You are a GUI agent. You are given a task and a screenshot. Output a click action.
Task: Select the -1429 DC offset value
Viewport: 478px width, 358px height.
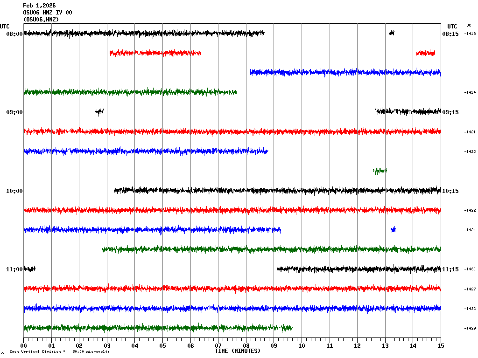470,328
